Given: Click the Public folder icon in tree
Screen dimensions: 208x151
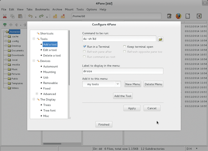Looking at the screenshot, I should [9, 79].
